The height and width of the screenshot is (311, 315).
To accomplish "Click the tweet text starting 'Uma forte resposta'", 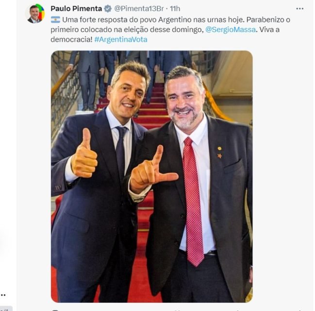I will [170, 30].
